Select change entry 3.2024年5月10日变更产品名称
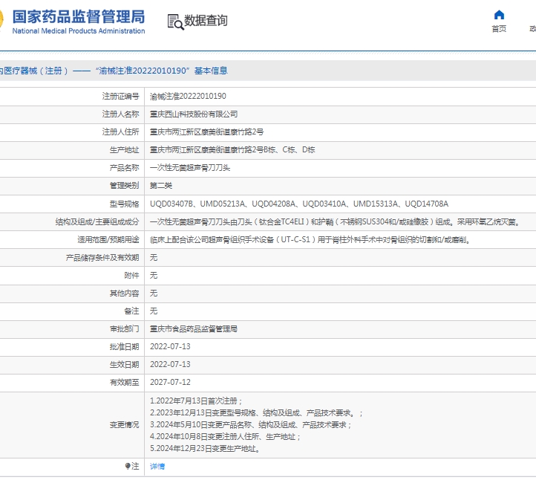 pyautogui.click(x=251, y=425)
